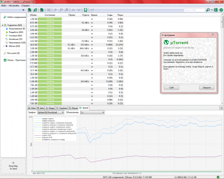The image size is (224, 179).
Task: Open the Upload & Download graph dropdown
Action: (51, 112)
